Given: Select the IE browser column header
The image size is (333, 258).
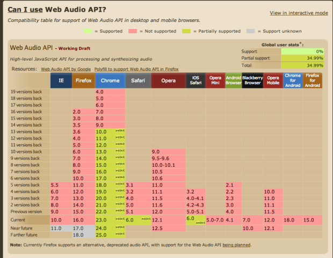Looking at the screenshot, I should (60, 81).
